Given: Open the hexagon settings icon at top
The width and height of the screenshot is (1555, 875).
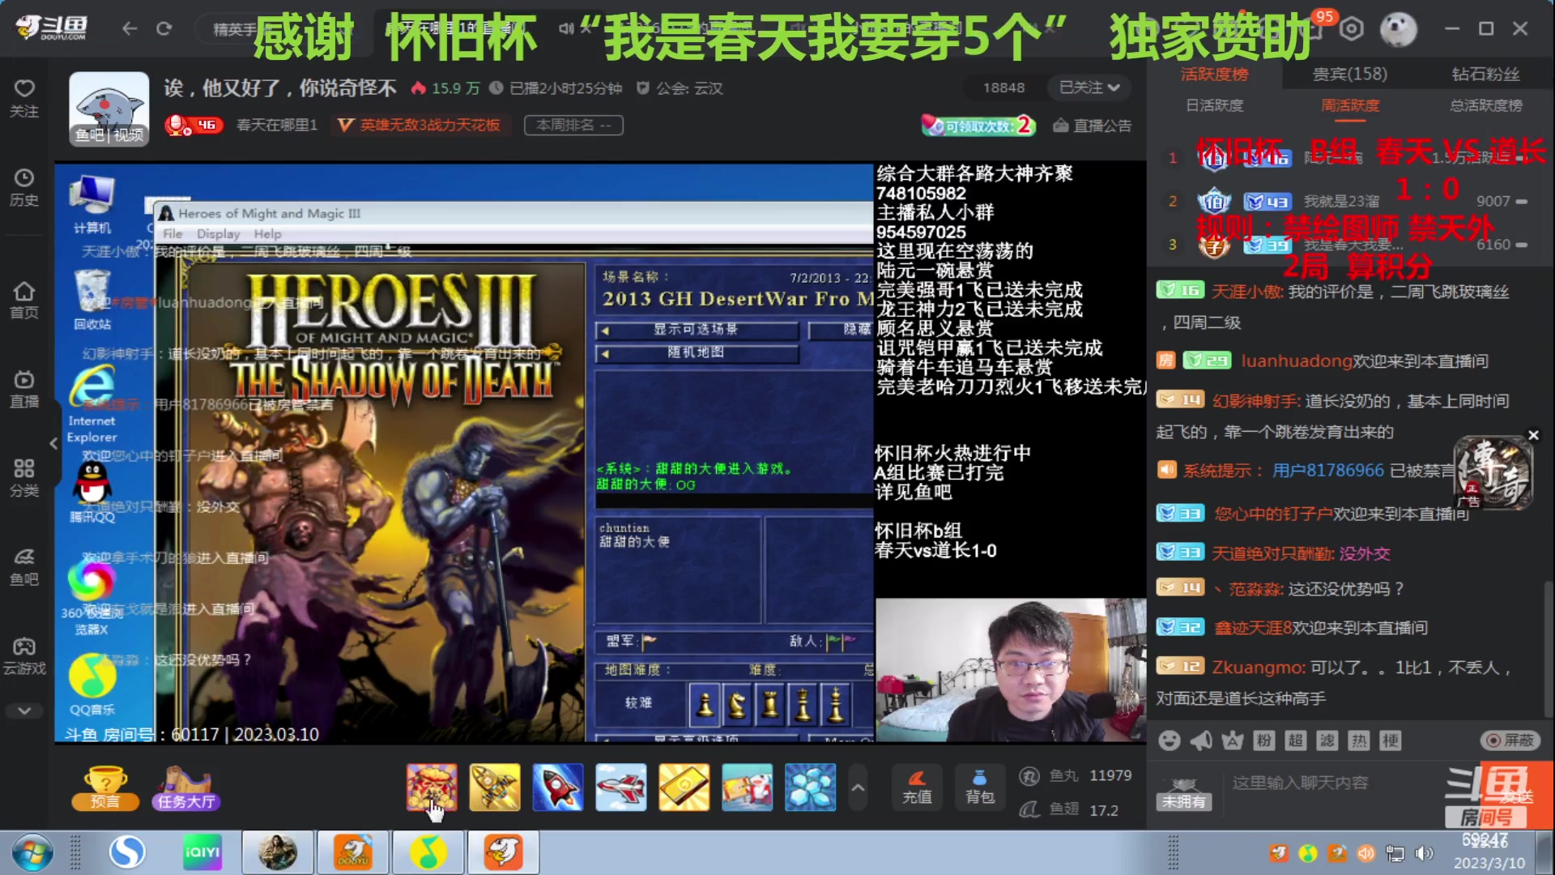Looking at the screenshot, I should point(1351,29).
